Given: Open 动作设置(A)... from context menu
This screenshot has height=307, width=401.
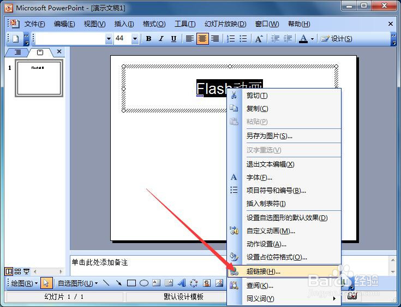Looking at the screenshot, I should (284, 244).
